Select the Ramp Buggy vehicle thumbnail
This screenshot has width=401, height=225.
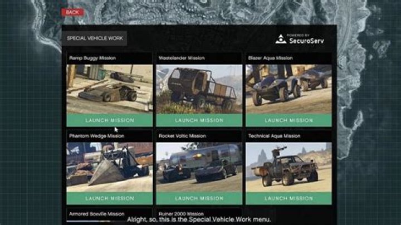pyautogui.click(x=110, y=89)
